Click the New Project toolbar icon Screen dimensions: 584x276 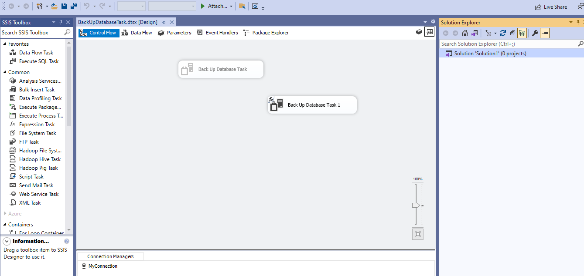click(40, 6)
